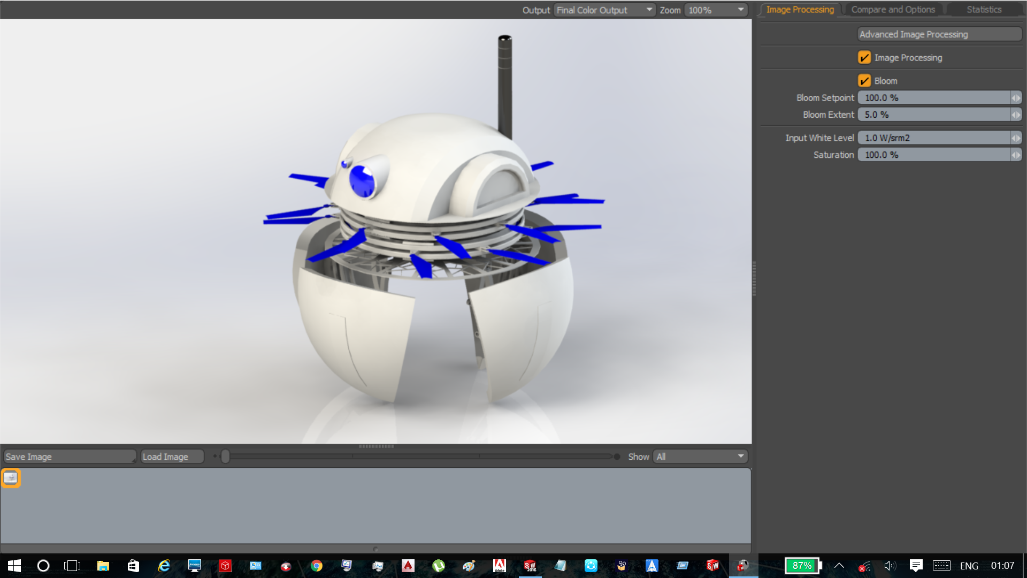Open the Output dropdown Final Color Output

pyautogui.click(x=604, y=10)
